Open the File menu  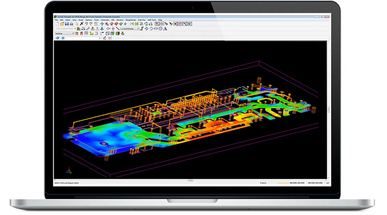click(56, 20)
